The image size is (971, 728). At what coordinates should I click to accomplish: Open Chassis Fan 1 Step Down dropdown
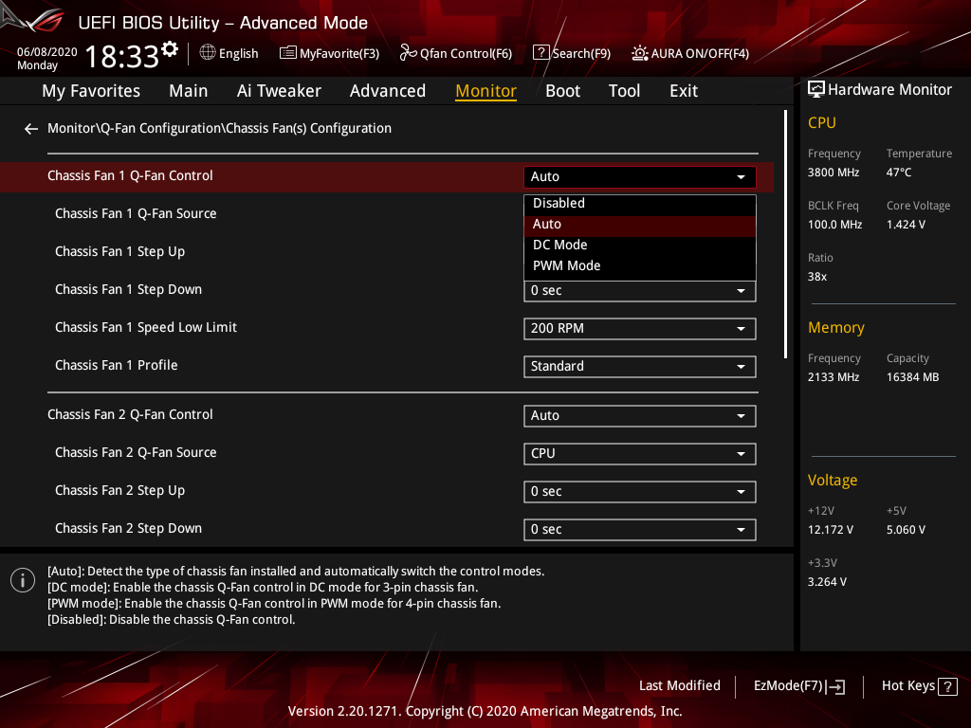pyautogui.click(x=640, y=291)
